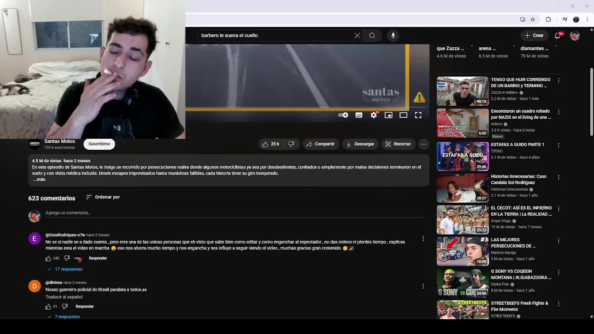Open menu for Historias Innecesarias video
Viewport: 594px width, 334px height.
coord(559,177)
